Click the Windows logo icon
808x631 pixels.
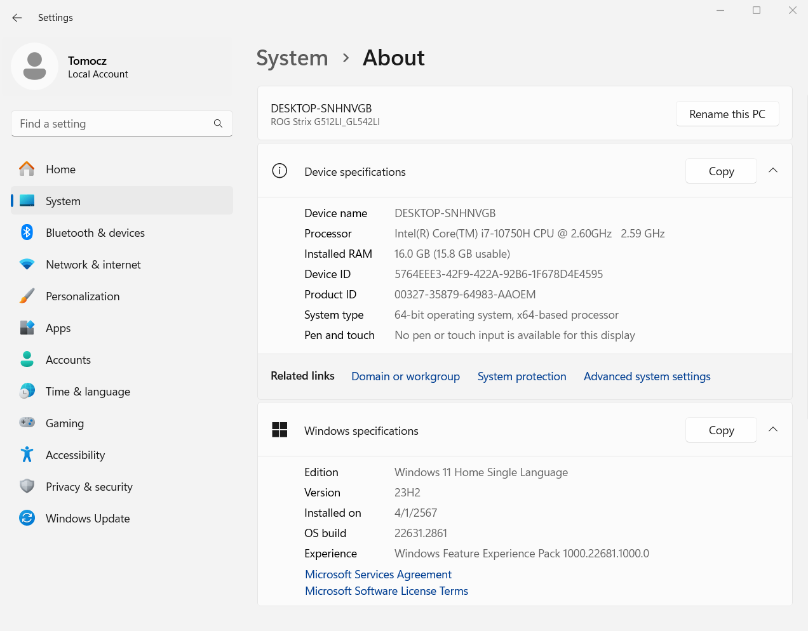[x=279, y=430]
